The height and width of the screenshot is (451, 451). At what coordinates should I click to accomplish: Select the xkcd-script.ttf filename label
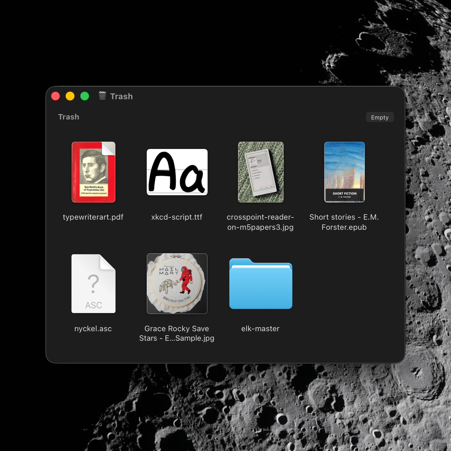pyautogui.click(x=177, y=217)
